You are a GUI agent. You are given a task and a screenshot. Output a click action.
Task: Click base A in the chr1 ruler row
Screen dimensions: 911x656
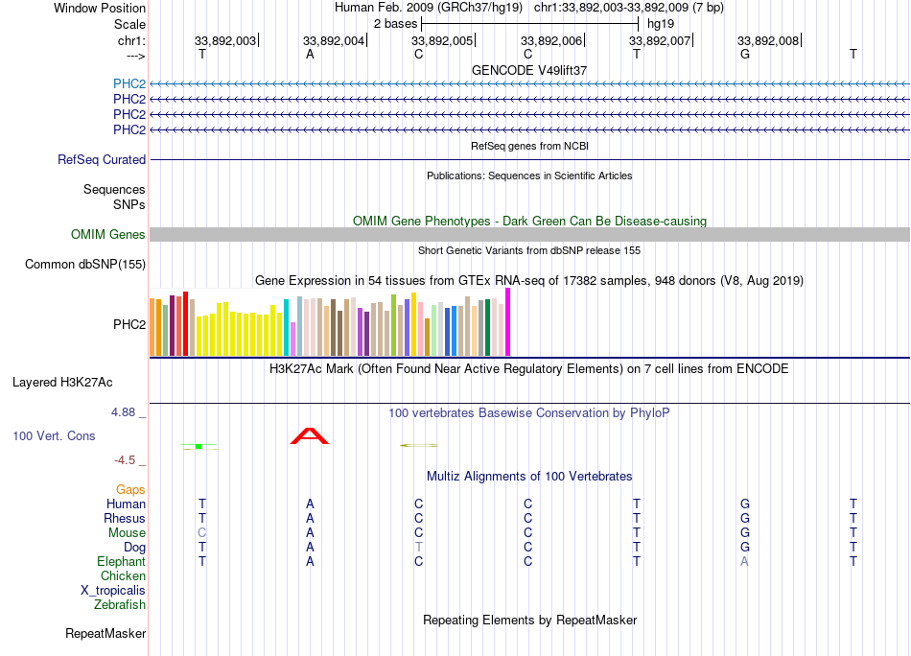click(311, 54)
